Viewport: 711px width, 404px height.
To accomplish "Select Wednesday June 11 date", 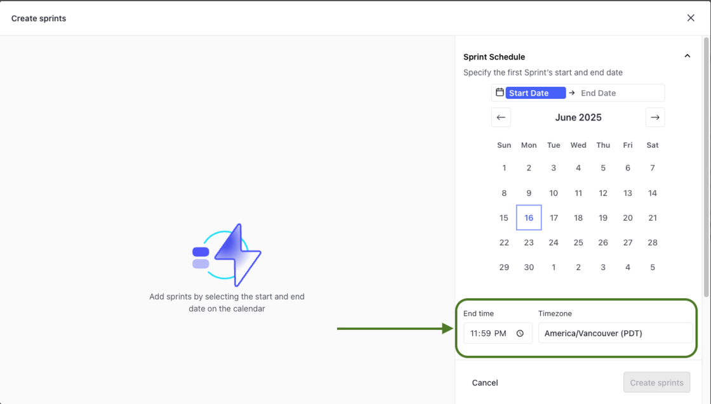I will click(x=578, y=193).
